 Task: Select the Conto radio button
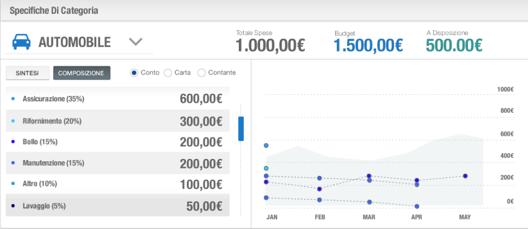tap(134, 73)
